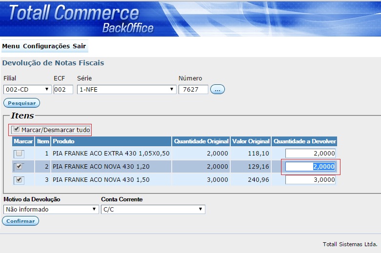Uncheck item 2 PIA FRANKE ACO NOVA 430 1,20
This screenshot has height=253, width=381.
(x=19, y=167)
